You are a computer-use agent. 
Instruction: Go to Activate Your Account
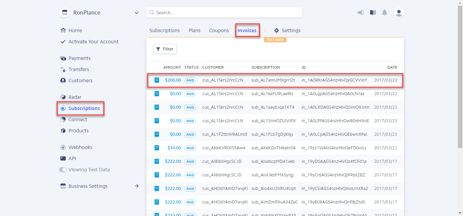tap(93, 42)
